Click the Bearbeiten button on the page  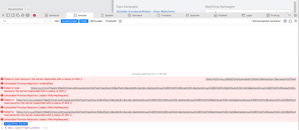point(16,9)
